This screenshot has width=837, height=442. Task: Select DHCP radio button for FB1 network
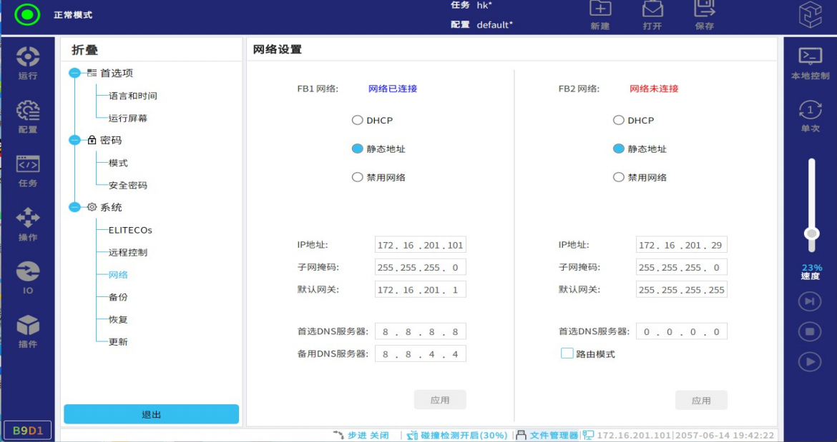click(358, 121)
